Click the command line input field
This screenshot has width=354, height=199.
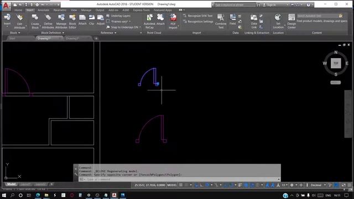pos(179,179)
